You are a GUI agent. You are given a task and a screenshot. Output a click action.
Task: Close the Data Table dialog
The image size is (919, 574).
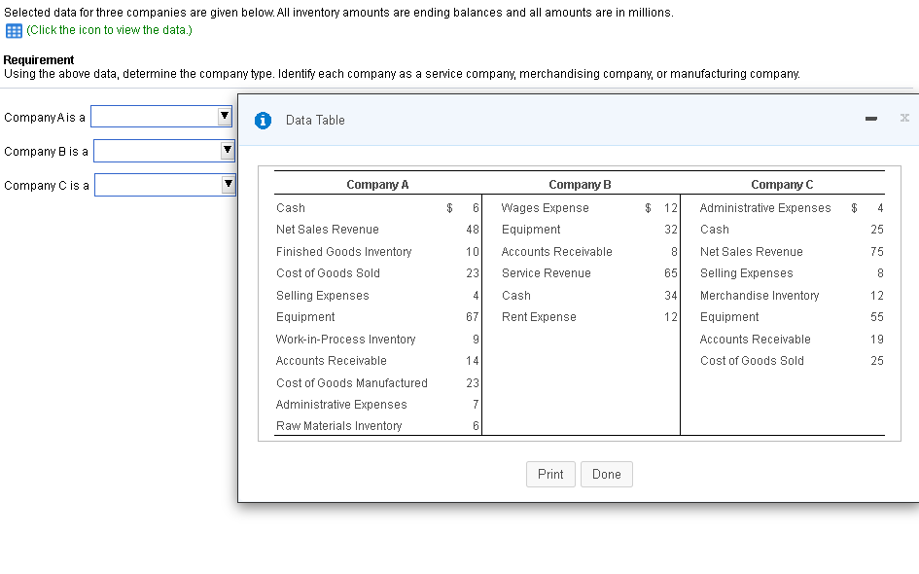[x=904, y=118]
